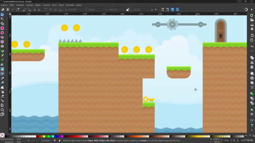Expand more commands at the bar's bottom
Image resolution: width=255 pixels, height=143 pixels.
click(252, 130)
